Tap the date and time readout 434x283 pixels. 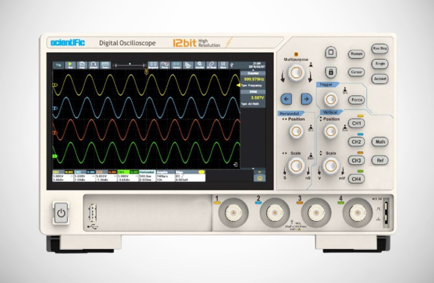coord(256,65)
